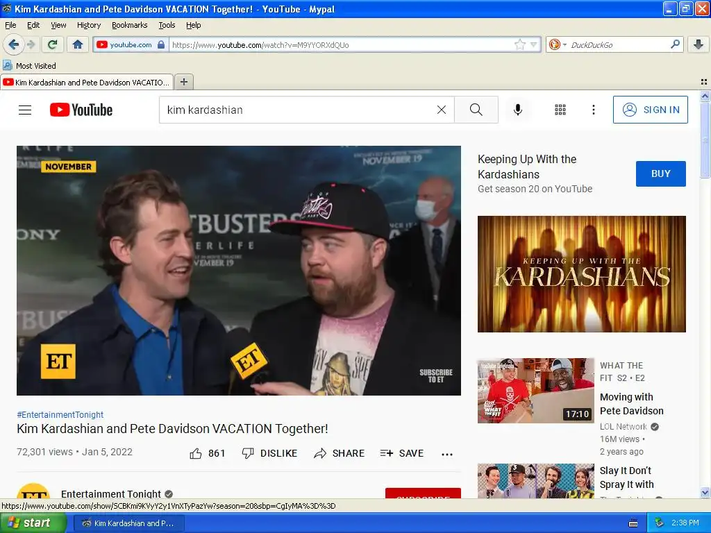Click the page scrollbar up arrow

[x=705, y=96]
